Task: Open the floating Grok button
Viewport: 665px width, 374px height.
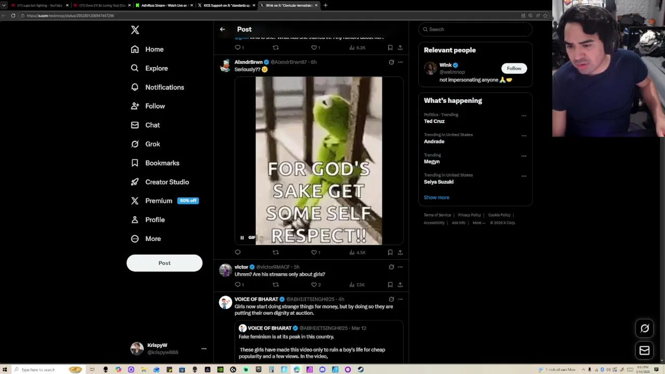Action: 645,328
